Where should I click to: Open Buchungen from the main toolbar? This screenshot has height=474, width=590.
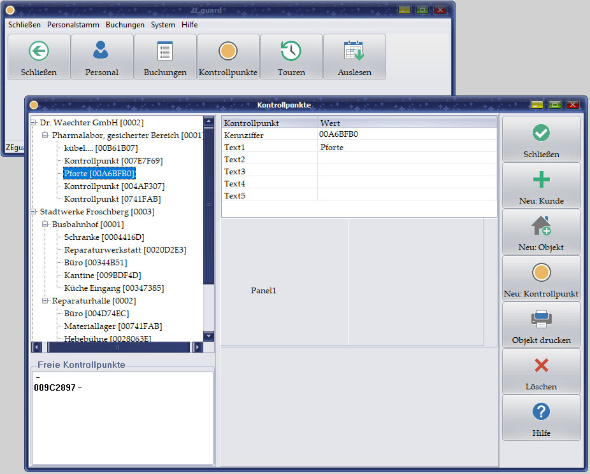click(x=165, y=57)
